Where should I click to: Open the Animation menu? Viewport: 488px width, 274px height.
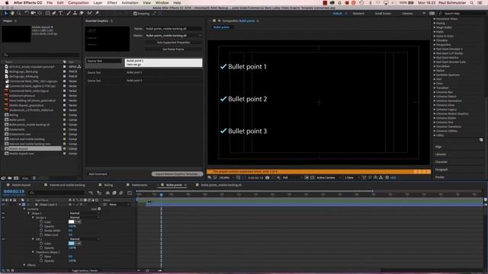click(x=130, y=3)
